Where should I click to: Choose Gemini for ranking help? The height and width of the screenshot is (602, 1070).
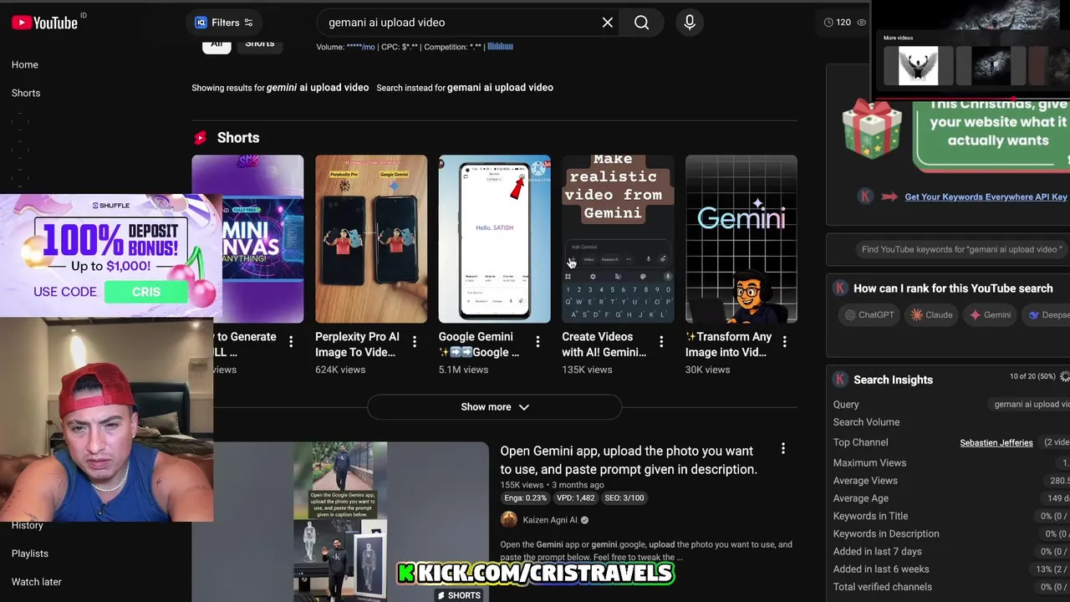click(990, 315)
